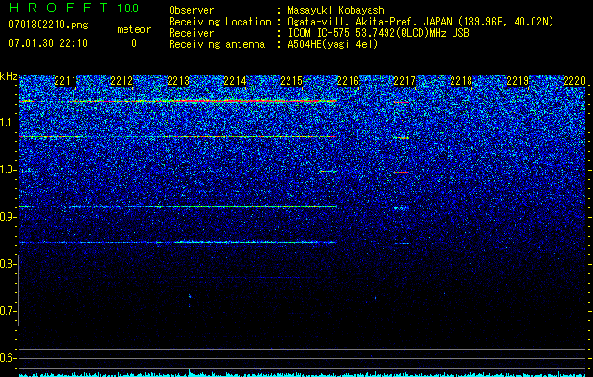Click the 2217 time marker
The height and width of the screenshot is (377, 593).
click(x=404, y=81)
